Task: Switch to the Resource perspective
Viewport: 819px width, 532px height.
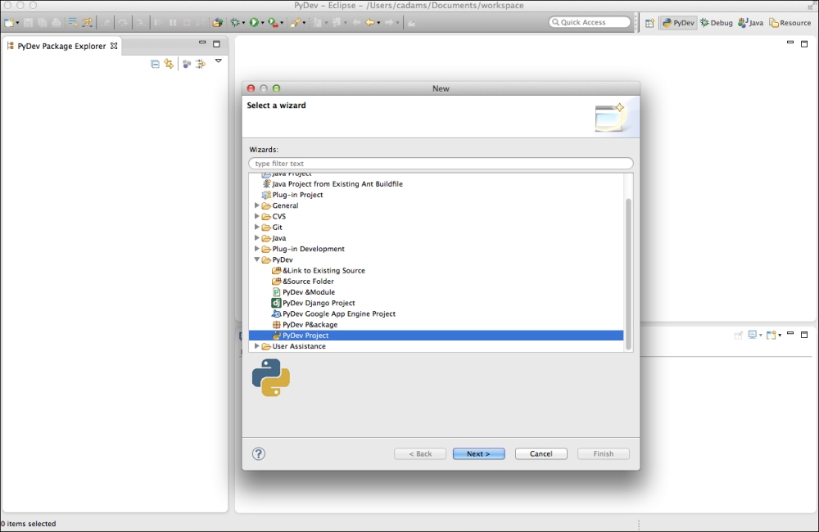Action: click(790, 23)
